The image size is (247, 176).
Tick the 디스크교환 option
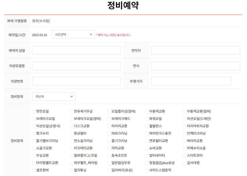click(72, 126)
